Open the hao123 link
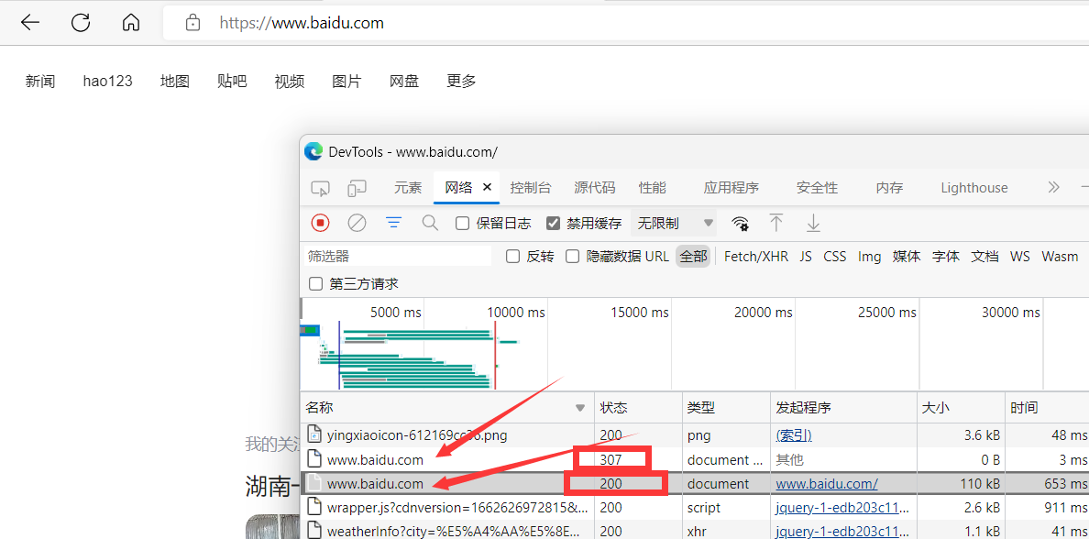The image size is (1089, 539). [x=107, y=82]
